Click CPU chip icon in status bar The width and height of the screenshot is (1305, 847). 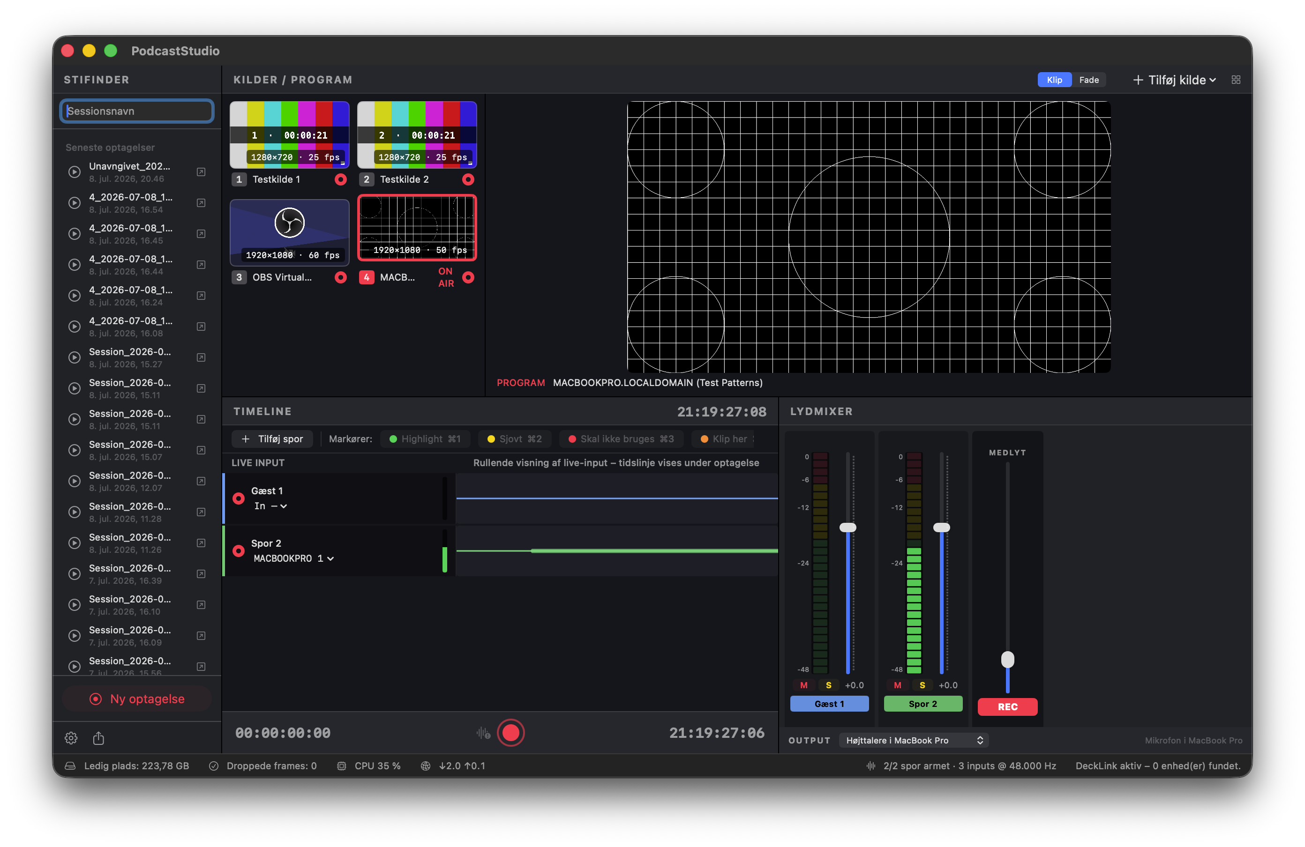(342, 766)
